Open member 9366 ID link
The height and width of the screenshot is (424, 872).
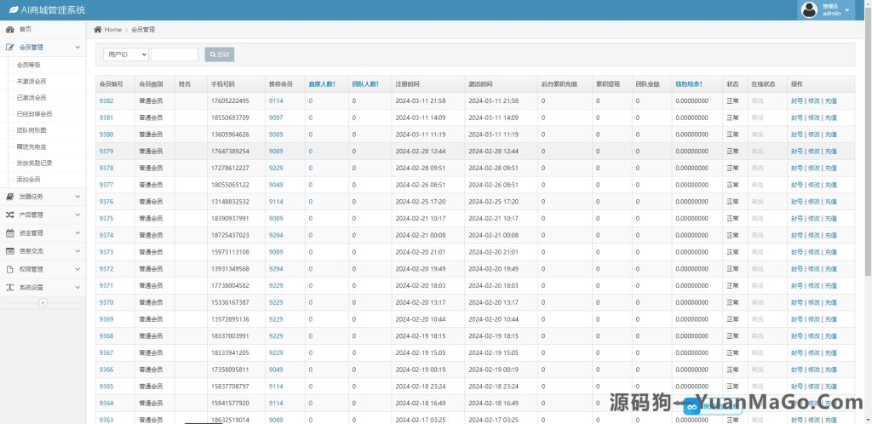coord(106,370)
